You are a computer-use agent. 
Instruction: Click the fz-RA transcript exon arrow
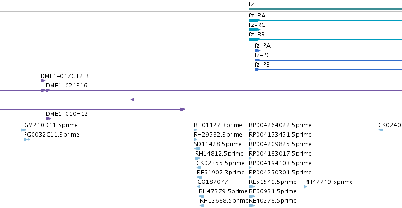point(255,20)
